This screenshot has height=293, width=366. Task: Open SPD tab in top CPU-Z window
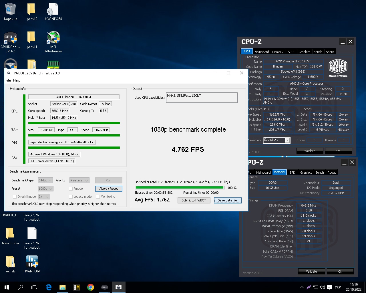pyautogui.click(x=291, y=52)
